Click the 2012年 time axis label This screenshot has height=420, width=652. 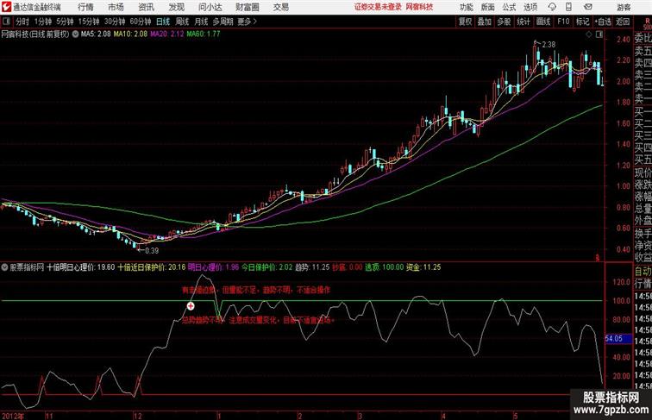pos(13,416)
